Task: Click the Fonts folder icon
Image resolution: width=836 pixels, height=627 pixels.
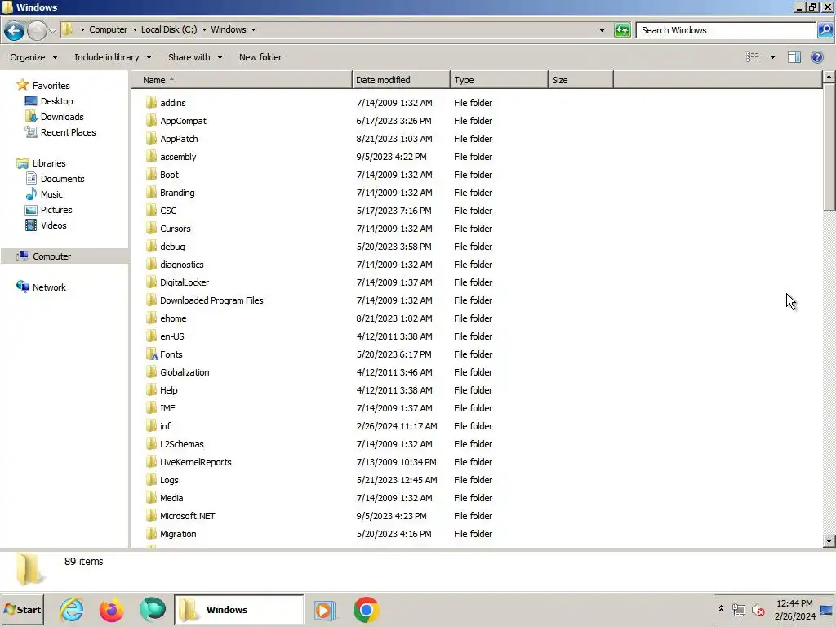Action: tap(151, 354)
